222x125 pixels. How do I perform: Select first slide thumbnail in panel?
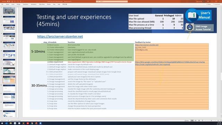point(9,11)
